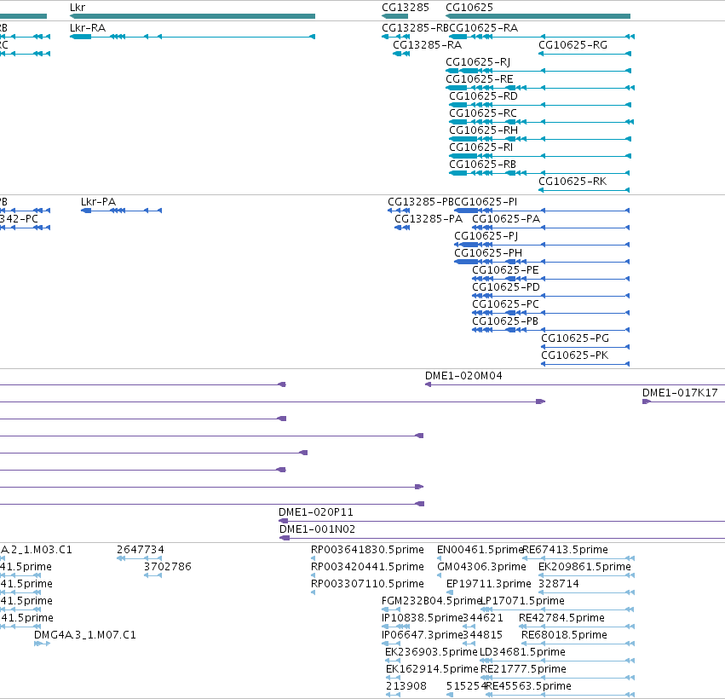This screenshot has width=725, height=699.
Task: Click protein CG10625-PH label
Action: [x=488, y=253]
